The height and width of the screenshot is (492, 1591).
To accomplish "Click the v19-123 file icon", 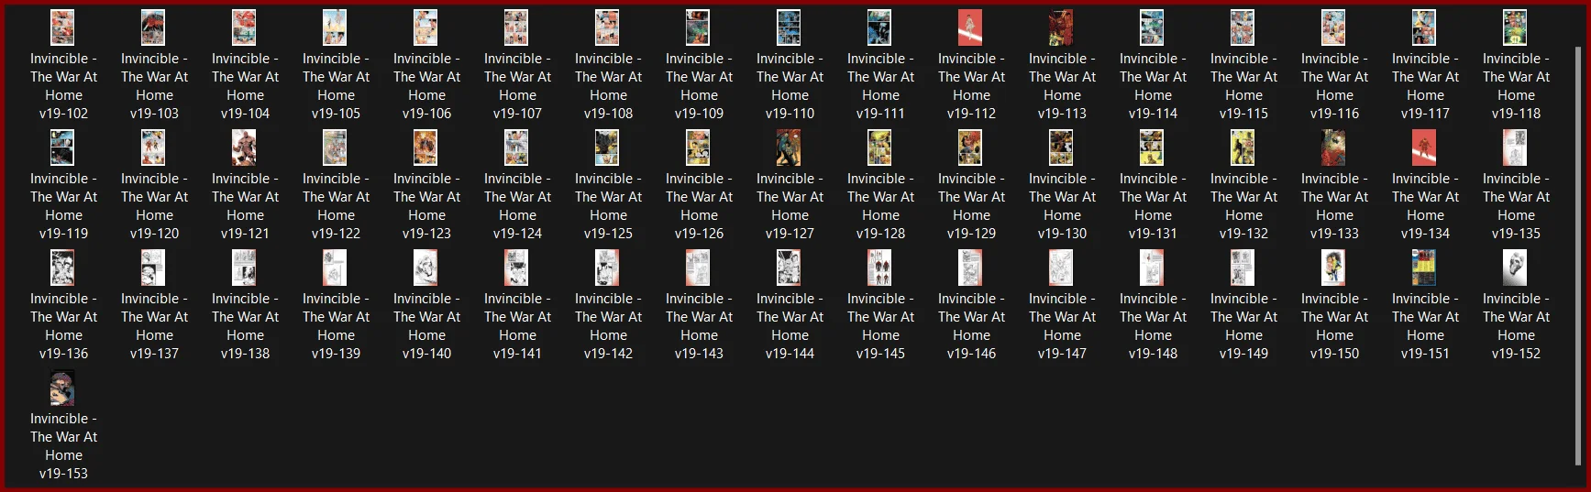I will coord(425,148).
